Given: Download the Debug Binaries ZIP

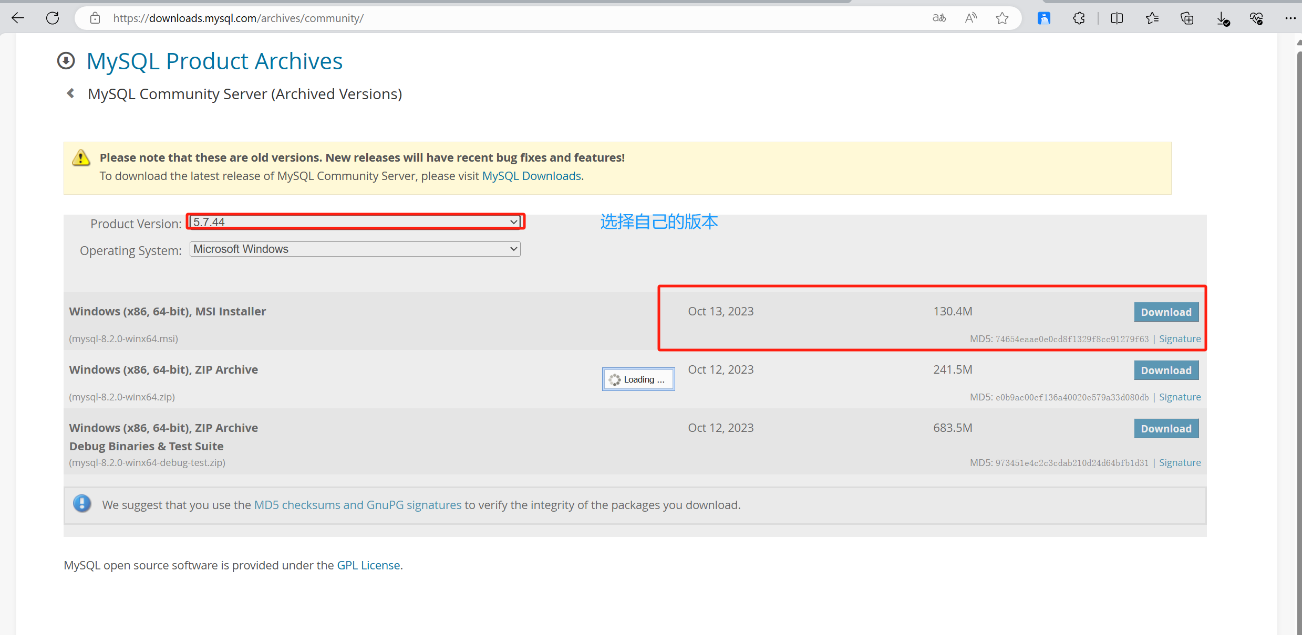Looking at the screenshot, I should click(x=1165, y=429).
